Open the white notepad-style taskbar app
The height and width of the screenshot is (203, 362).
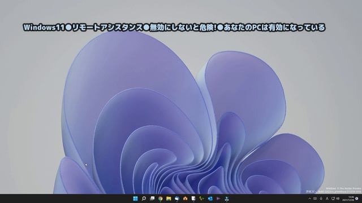tap(193, 198)
